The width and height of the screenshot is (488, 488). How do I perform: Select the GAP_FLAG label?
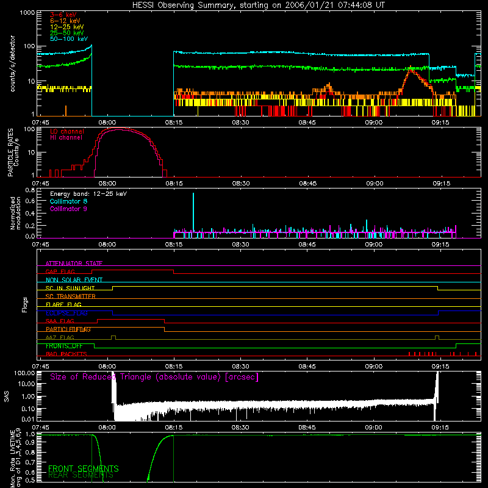click(60, 271)
